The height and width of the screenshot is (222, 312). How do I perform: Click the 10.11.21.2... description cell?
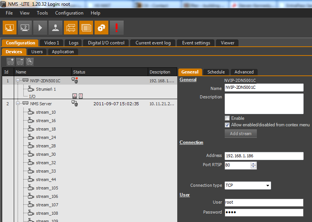click(162, 104)
